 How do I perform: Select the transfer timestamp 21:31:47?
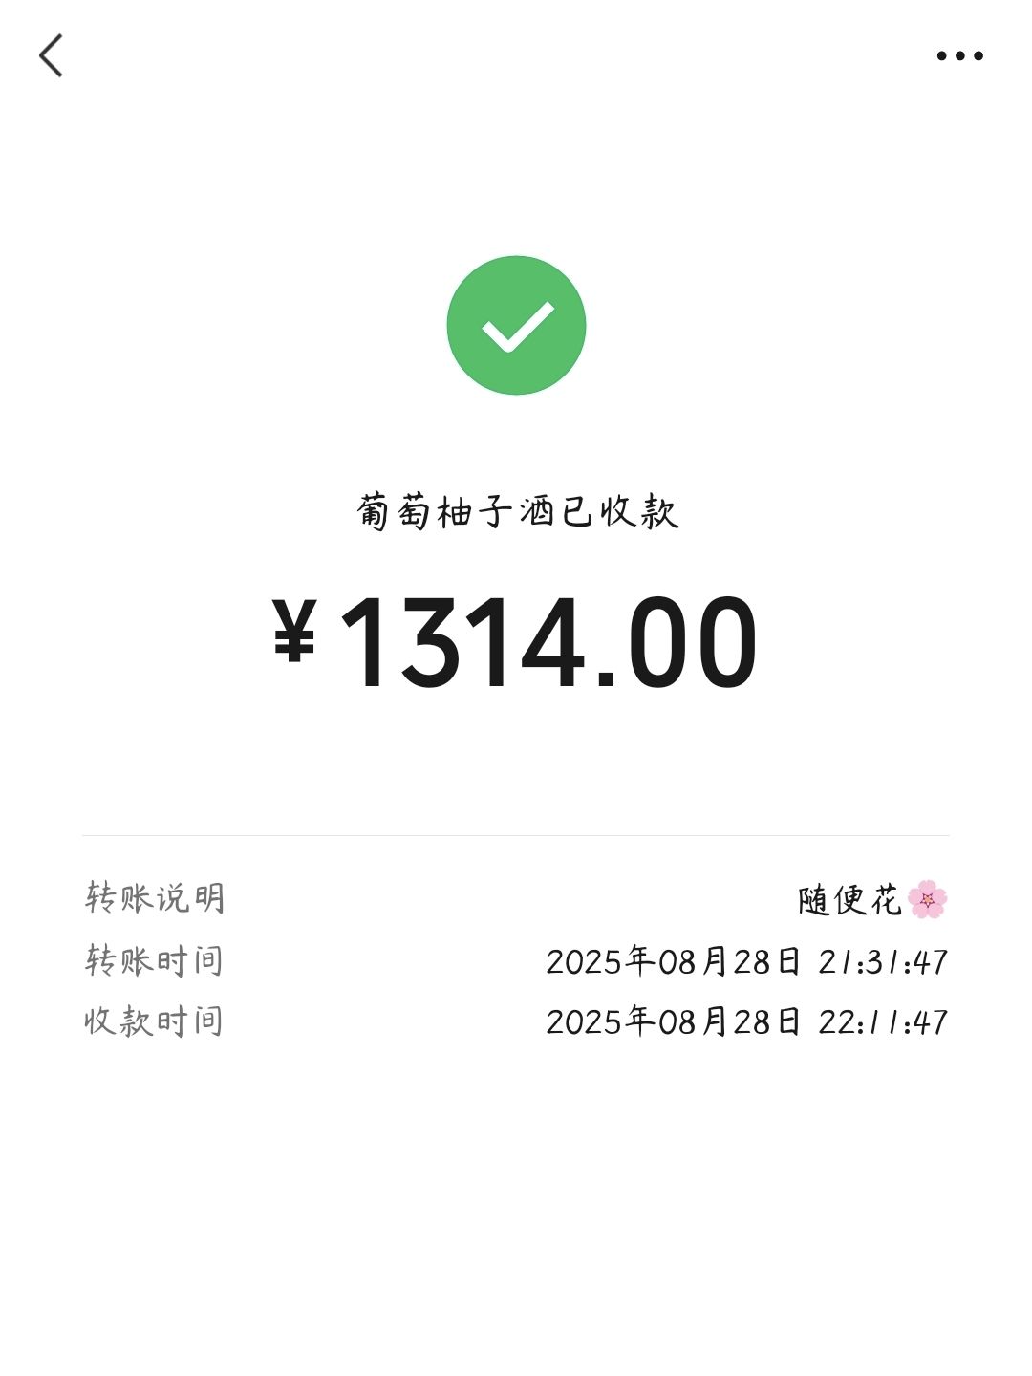(883, 961)
